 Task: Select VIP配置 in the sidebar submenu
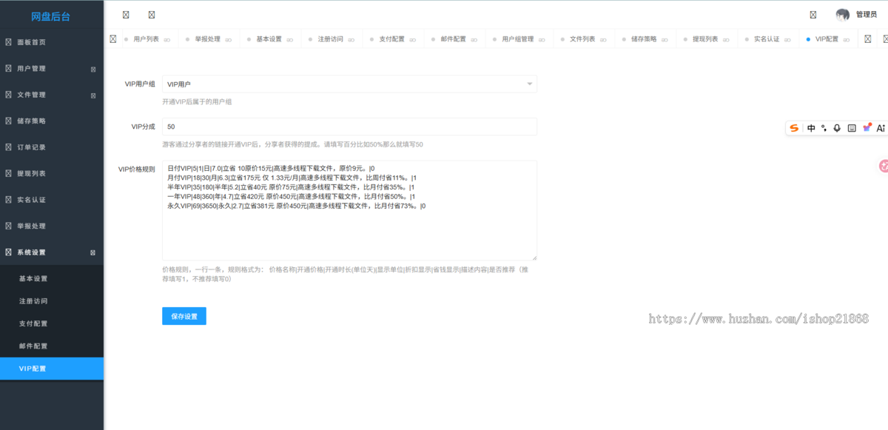[x=52, y=369]
